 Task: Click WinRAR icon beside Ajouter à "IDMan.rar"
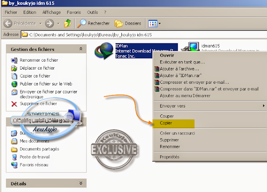coord(157,75)
